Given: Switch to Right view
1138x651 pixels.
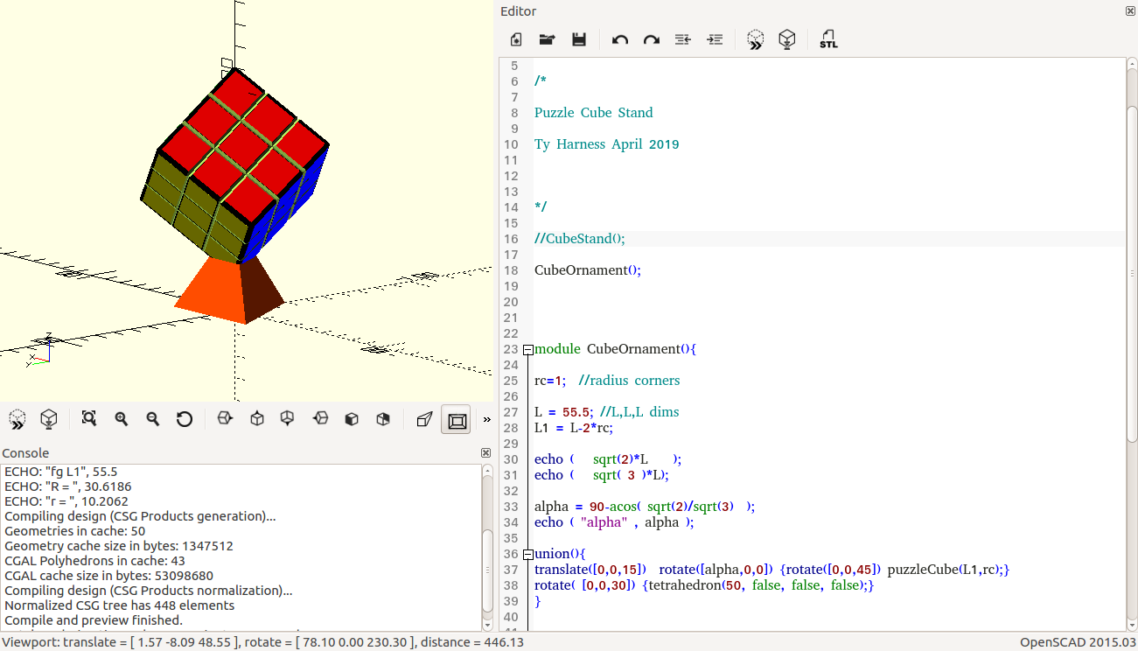Looking at the screenshot, I should tap(225, 419).
